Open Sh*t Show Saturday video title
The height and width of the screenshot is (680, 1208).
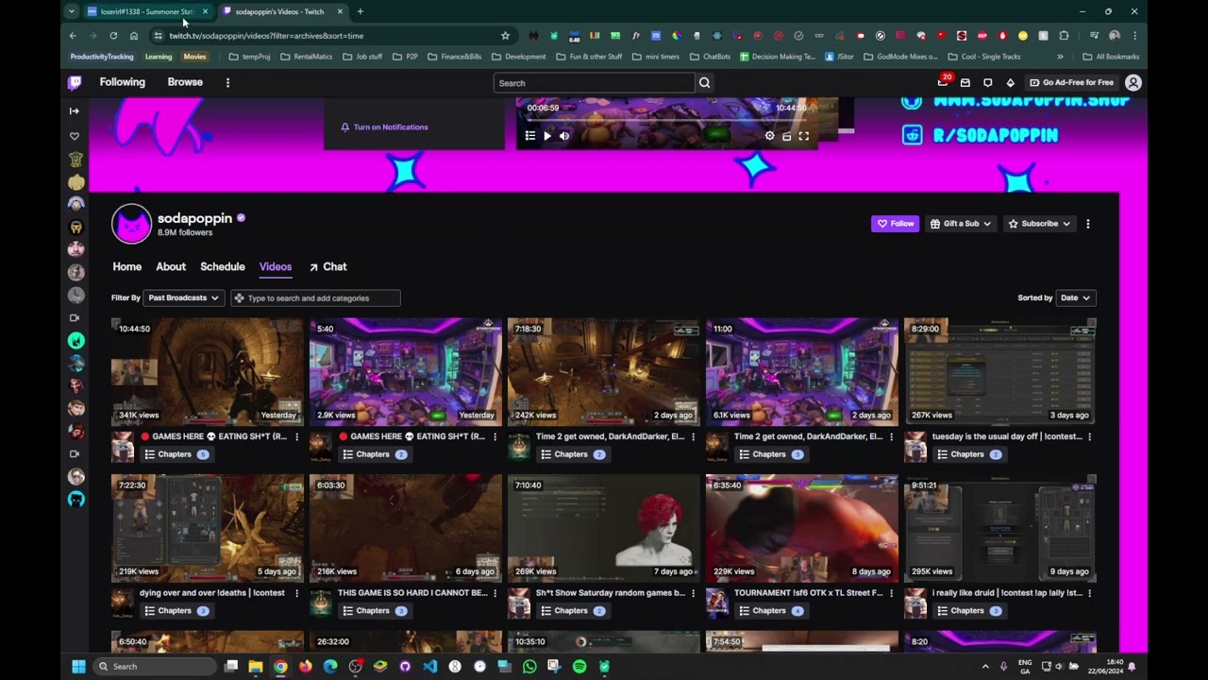[611, 593]
